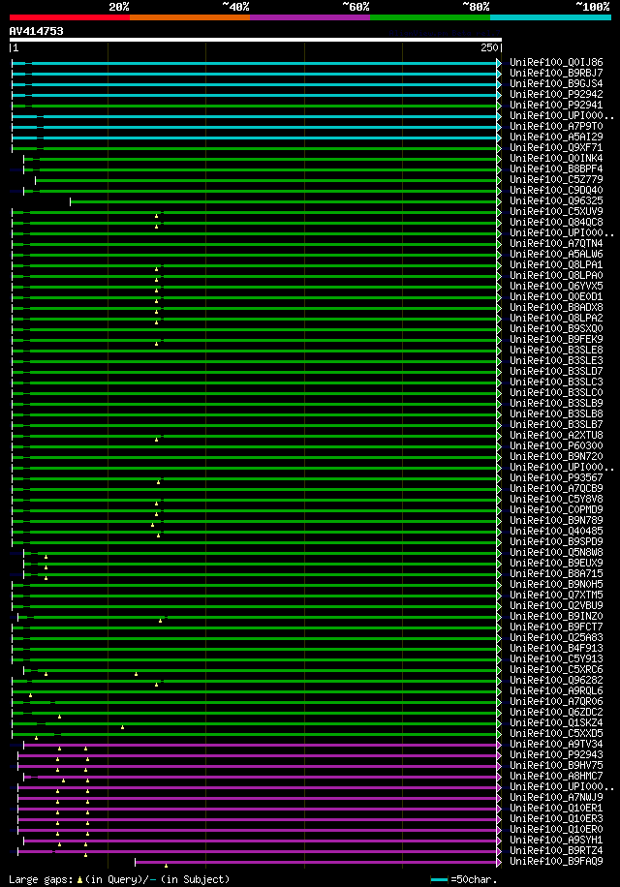The width and height of the screenshot is (620, 887).
Task: Click the yellow gap marker on P93567 row
Action: point(159,482)
